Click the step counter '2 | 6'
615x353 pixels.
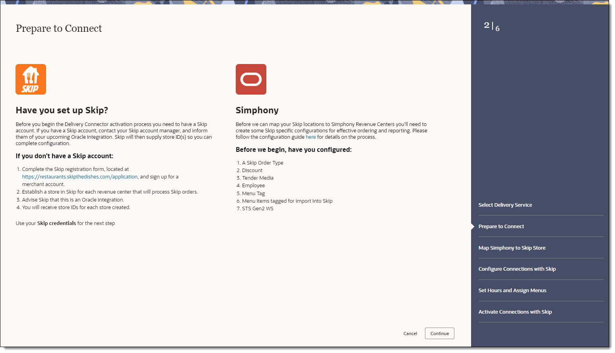coord(492,27)
